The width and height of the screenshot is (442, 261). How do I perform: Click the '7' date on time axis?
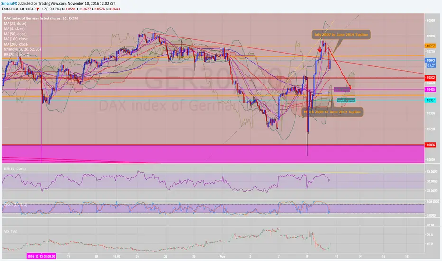[x=278, y=256]
